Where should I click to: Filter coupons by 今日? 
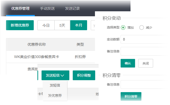click(46, 25)
